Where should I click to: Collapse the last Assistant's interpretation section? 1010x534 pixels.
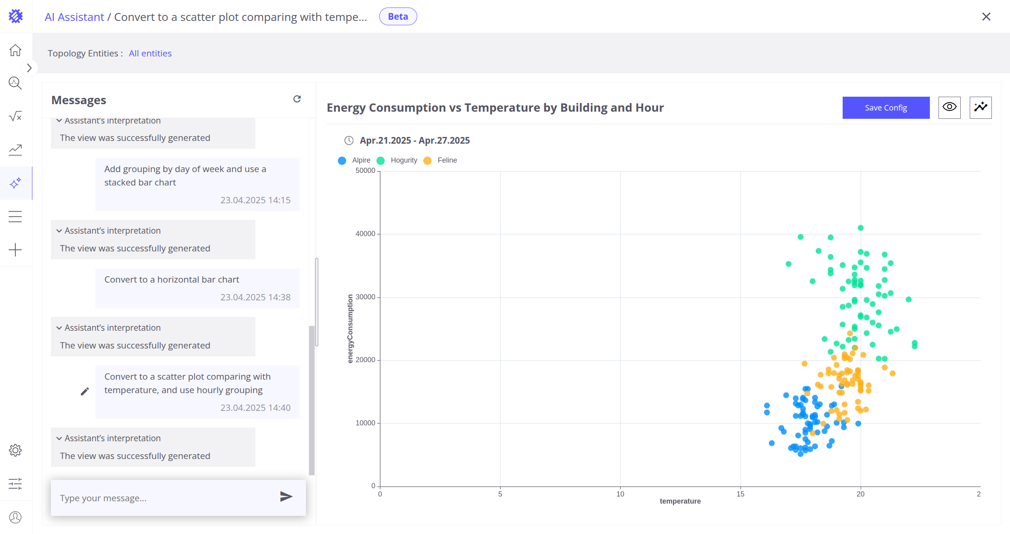tap(59, 438)
